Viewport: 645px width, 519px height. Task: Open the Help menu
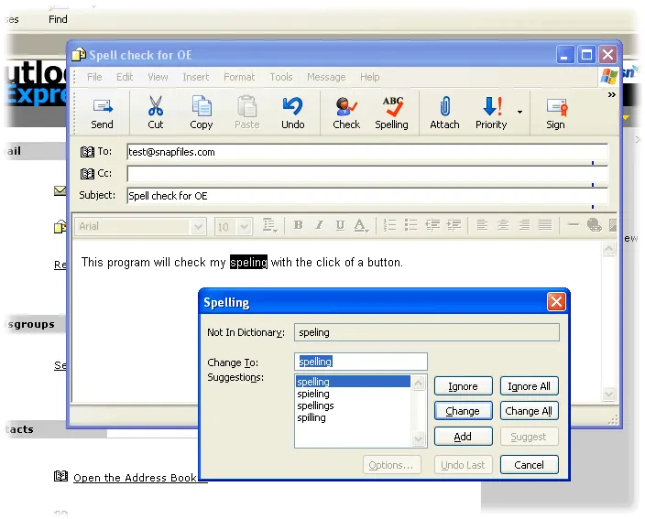coord(370,77)
